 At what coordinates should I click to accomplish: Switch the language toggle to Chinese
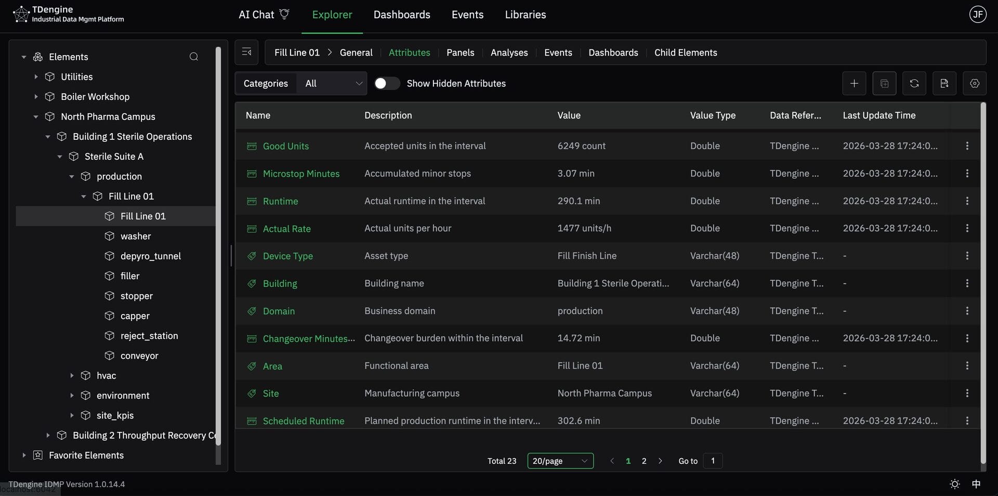pyautogui.click(x=976, y=484)
